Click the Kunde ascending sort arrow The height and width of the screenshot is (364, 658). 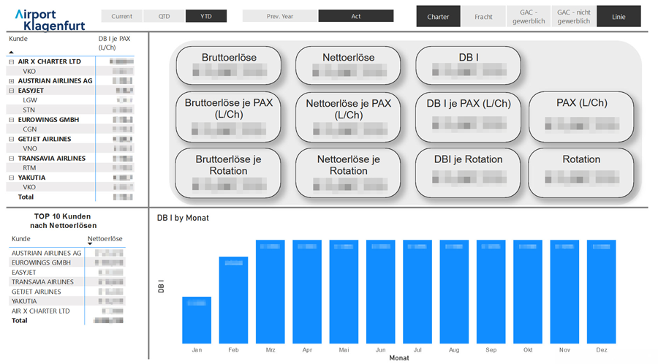pyautogui.click(x=12, y=52)
